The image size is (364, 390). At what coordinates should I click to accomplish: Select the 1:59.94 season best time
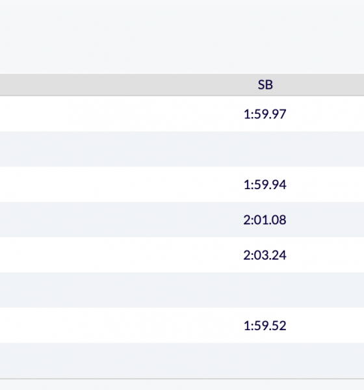[x=265, y=185]
